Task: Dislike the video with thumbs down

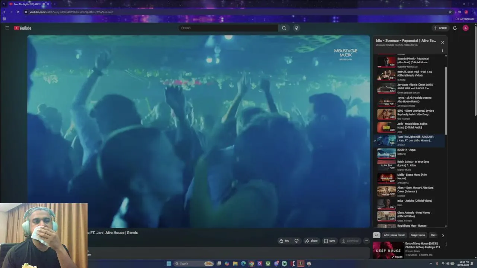Action: 297,241
